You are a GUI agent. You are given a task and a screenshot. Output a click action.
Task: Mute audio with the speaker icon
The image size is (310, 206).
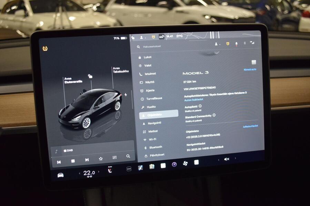(x=227, y=159)
